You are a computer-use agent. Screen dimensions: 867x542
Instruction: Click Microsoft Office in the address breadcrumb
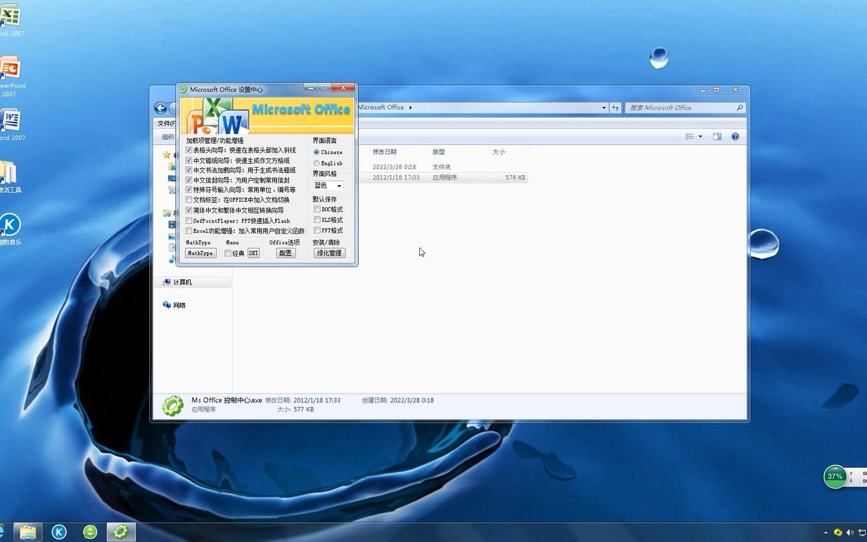[x=381, y=108]
